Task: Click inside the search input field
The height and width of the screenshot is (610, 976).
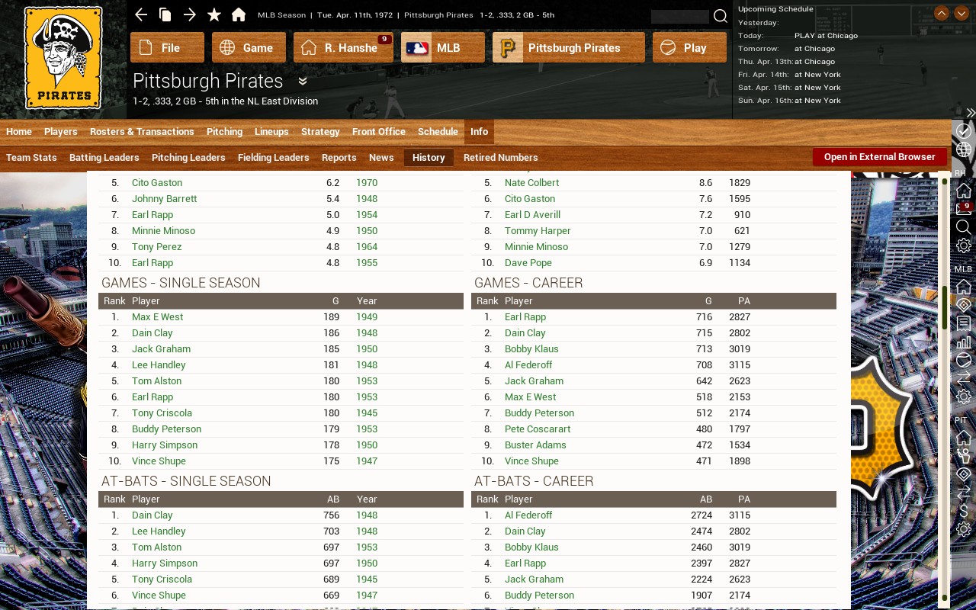Action: (679, 16)
